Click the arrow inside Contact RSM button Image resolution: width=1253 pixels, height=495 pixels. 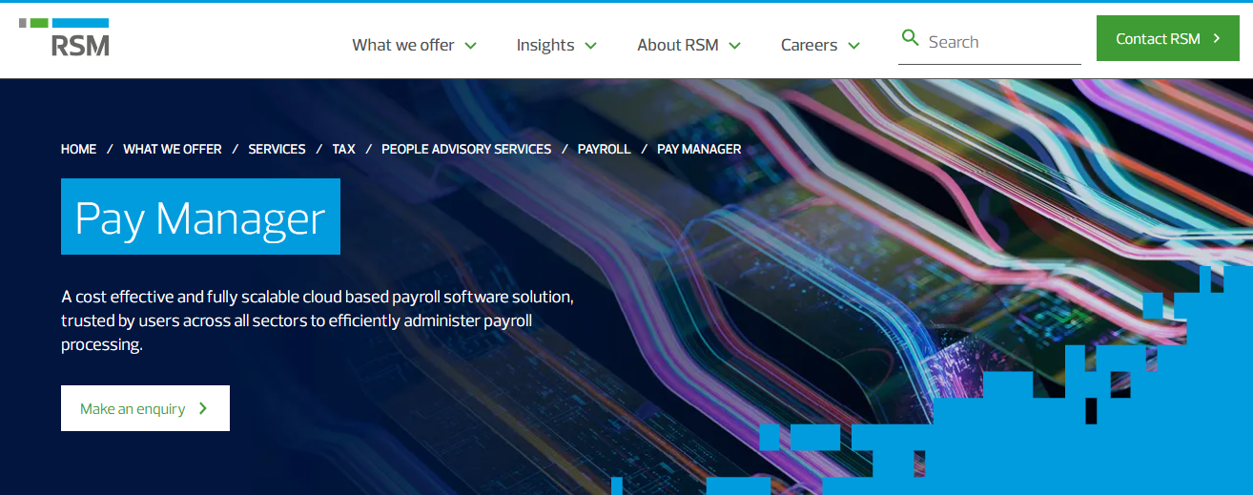coord(1217,38)
